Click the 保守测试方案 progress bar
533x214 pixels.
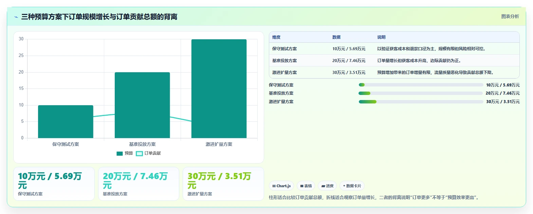(421, 85)
